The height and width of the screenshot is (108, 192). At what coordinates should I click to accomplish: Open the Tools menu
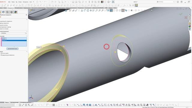(x=25, y=2)
